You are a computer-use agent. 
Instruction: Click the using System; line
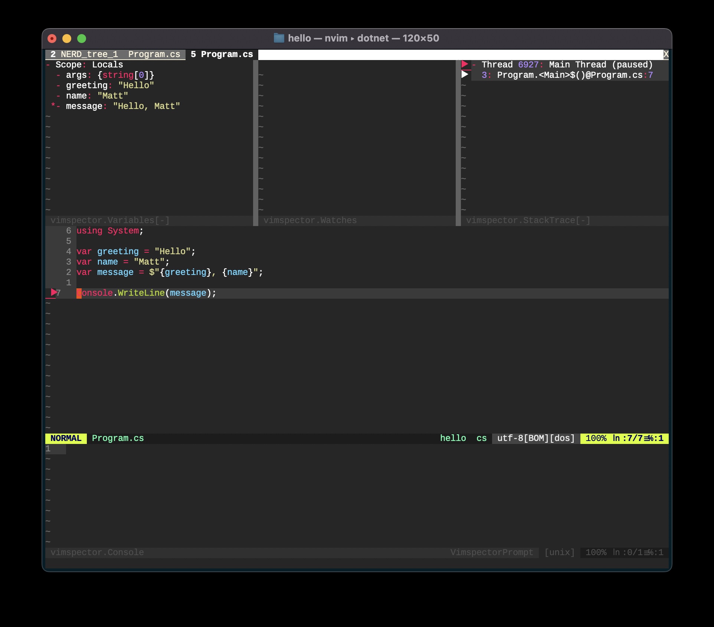click(110, 231)
